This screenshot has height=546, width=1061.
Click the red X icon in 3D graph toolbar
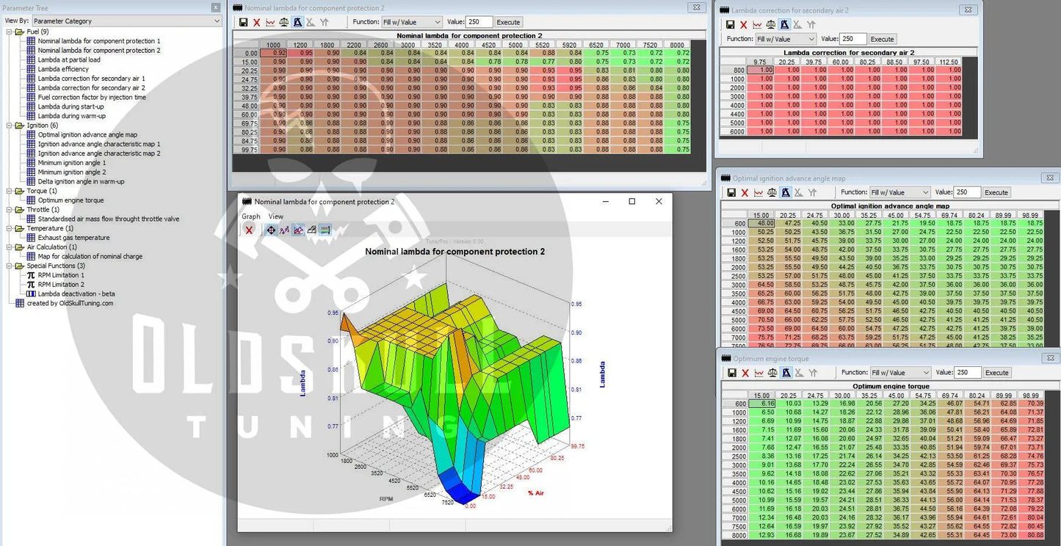click(249, 230)
